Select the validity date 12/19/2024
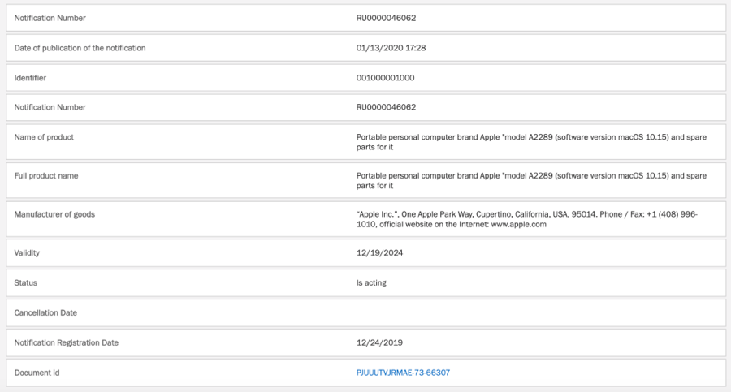The height and width of the screenshot is (392, 731). 379,253
